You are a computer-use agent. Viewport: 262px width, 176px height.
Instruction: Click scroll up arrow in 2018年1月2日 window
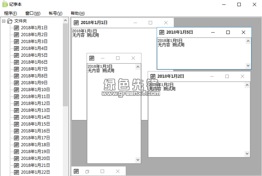247,85
